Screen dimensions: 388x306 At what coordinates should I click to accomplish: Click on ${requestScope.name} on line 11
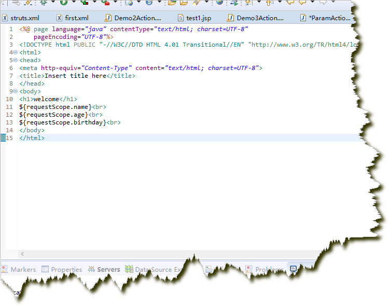click(x=56, y=107)
